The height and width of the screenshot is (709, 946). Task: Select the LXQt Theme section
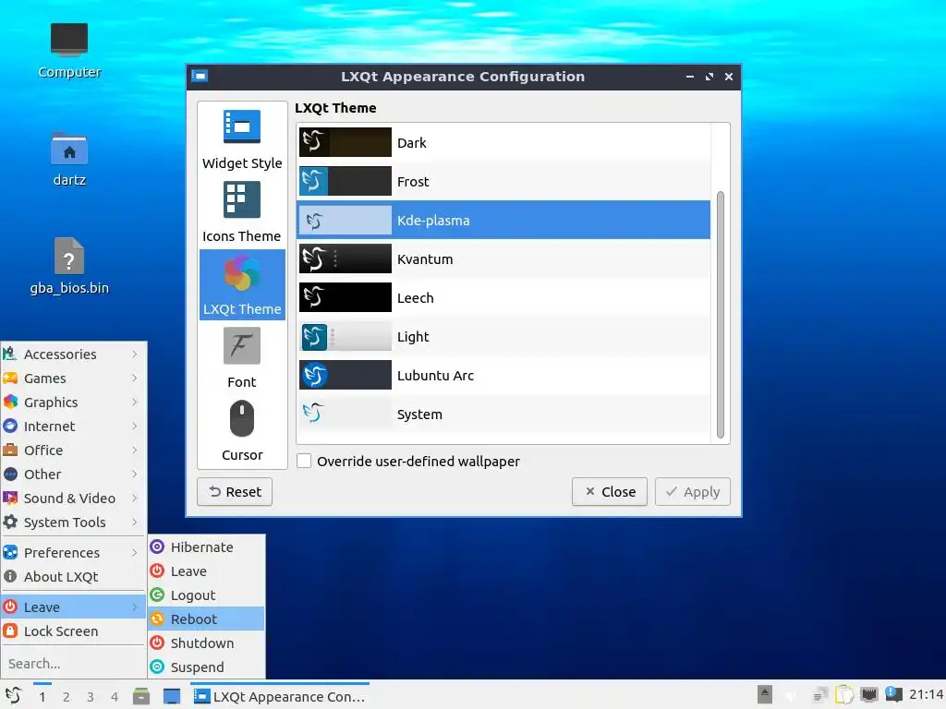pyautogui.click(x=242, y=284)
